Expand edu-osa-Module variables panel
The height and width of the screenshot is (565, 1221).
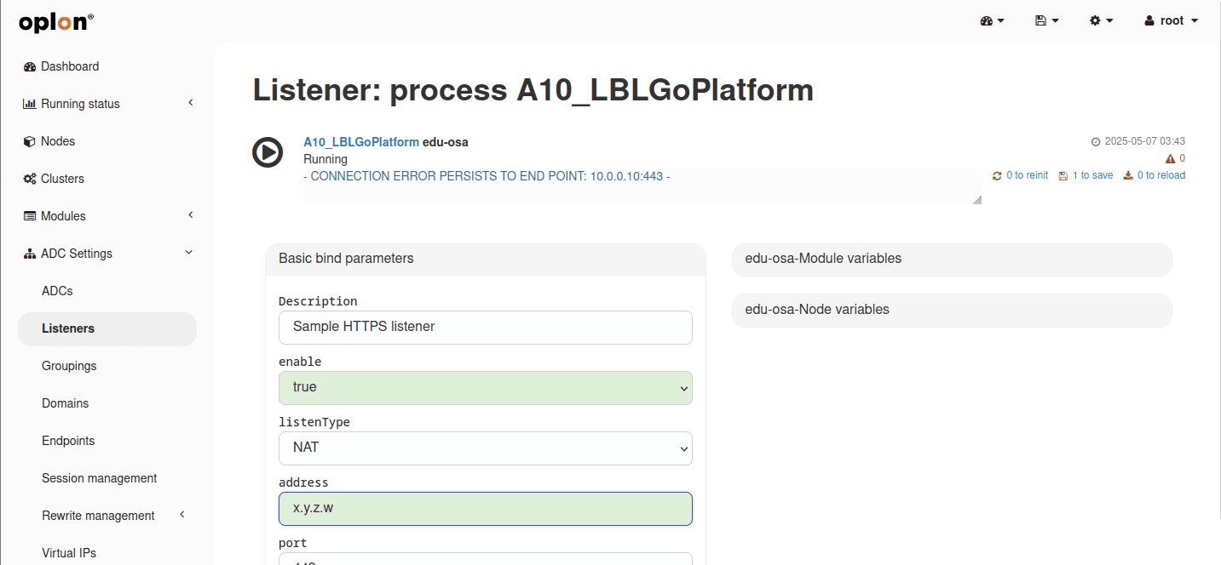pos(952,259)
